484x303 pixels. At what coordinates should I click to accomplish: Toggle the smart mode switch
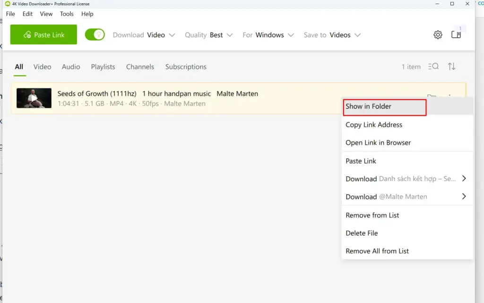(95, 35)
